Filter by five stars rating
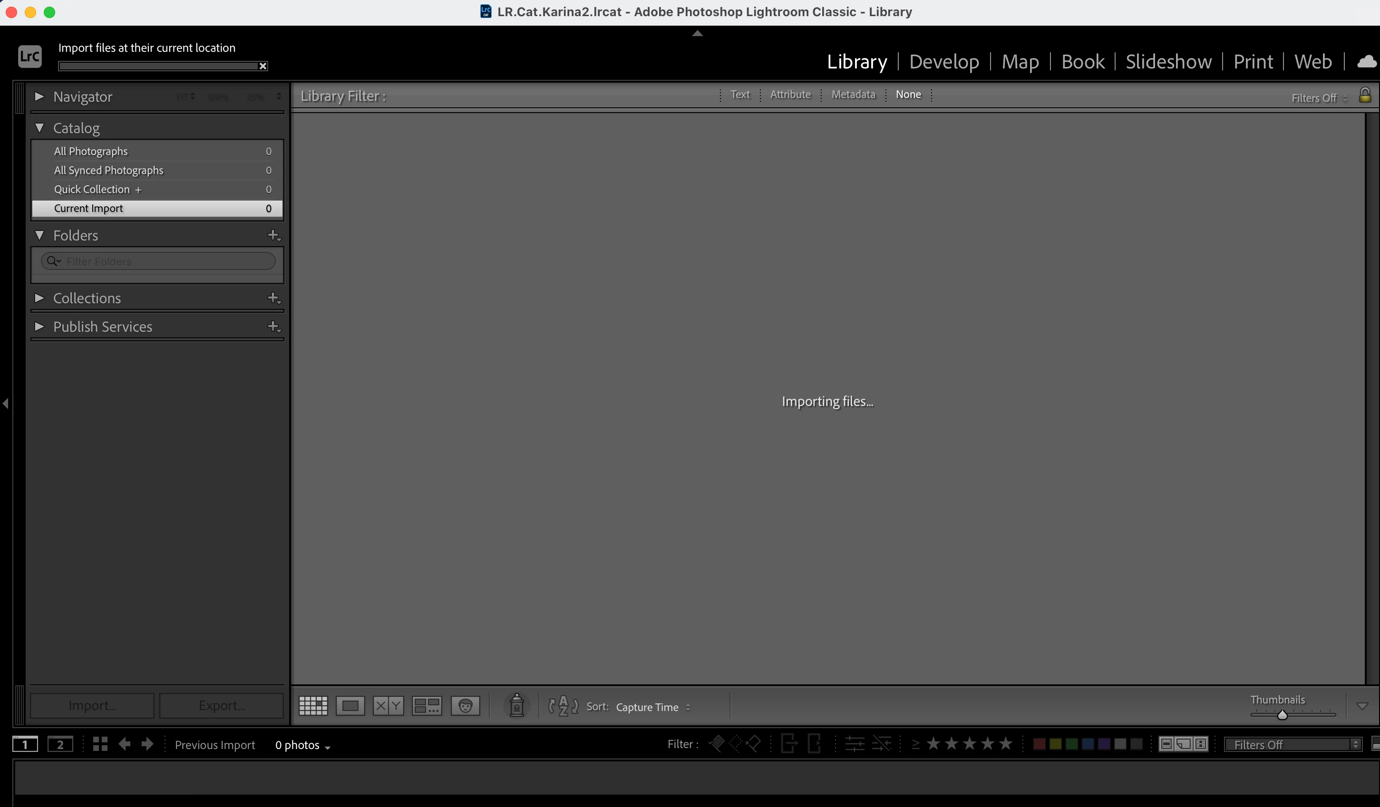The image size is (1380, 807). (1005, 743)
